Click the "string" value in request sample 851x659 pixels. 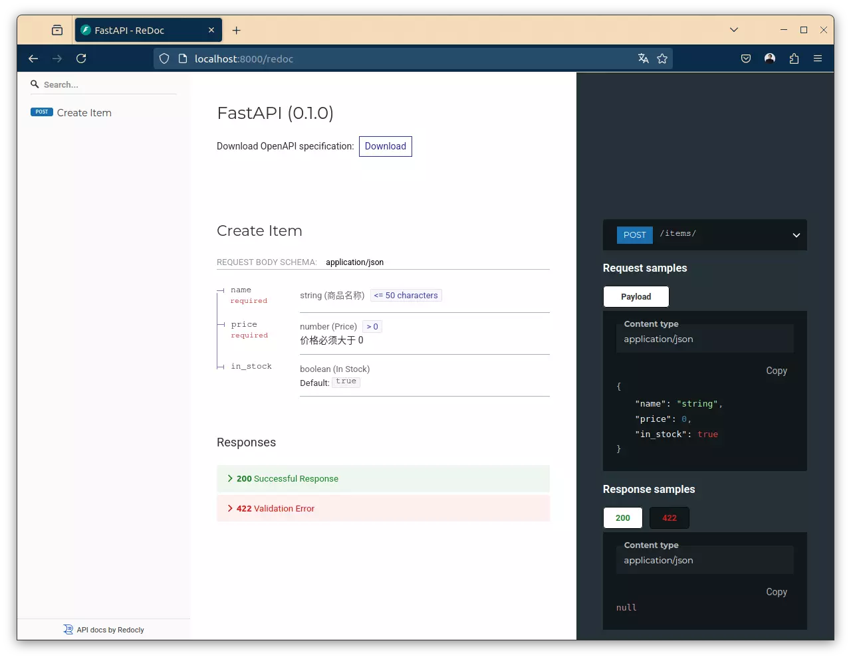pos(697,404)
